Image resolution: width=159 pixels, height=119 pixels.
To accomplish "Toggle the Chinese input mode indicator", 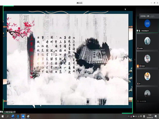I will point(141,116).
